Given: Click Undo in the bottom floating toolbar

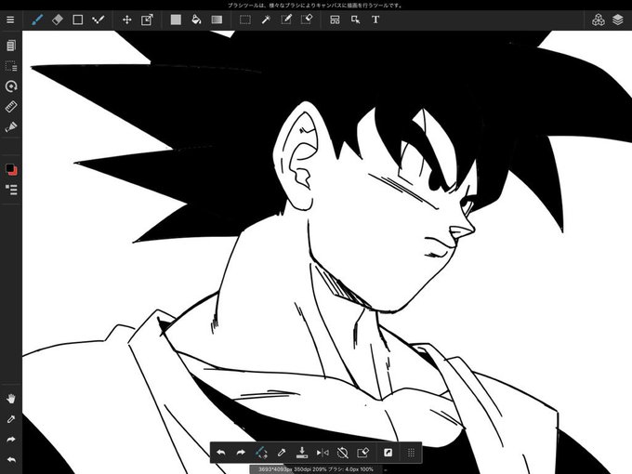Looking at the screenshot, I should tap(221, 453).
